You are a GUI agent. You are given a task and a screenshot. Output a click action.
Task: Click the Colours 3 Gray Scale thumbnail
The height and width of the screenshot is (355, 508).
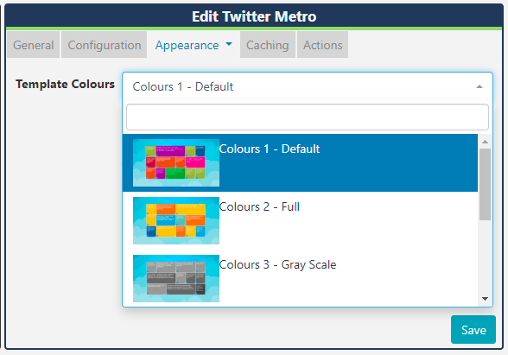pos(176,278)
